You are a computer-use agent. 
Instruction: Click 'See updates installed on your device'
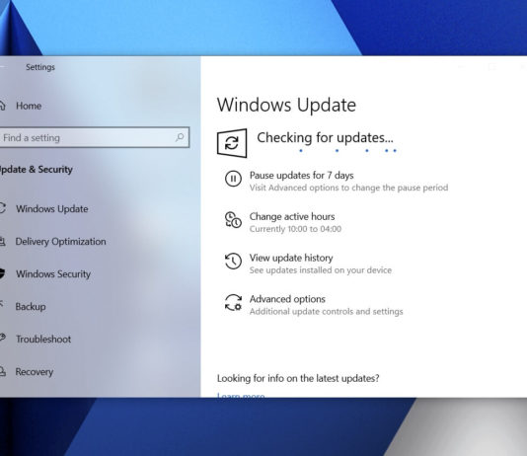(x=321, y=270)
